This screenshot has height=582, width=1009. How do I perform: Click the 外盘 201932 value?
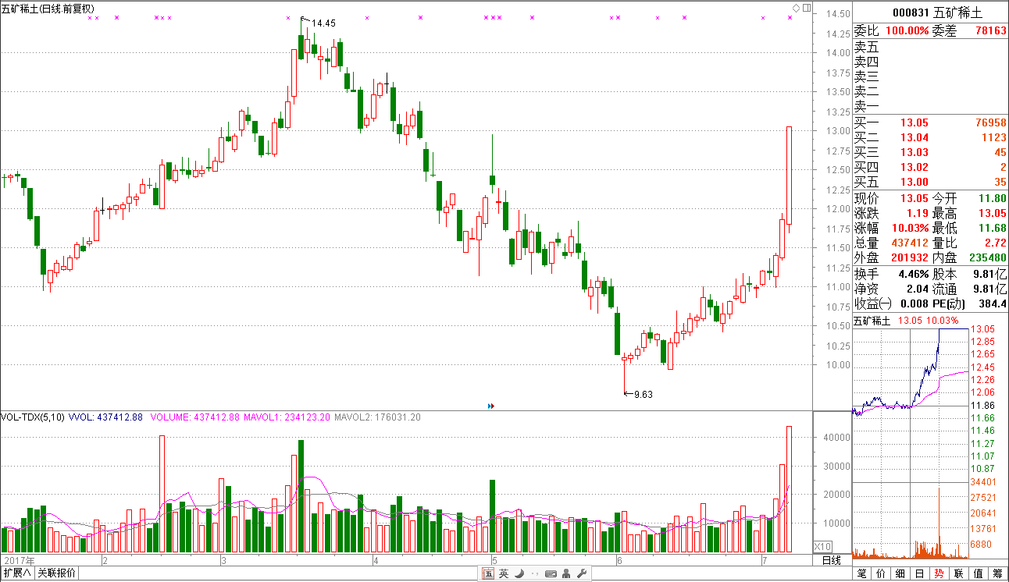point(909,258)
